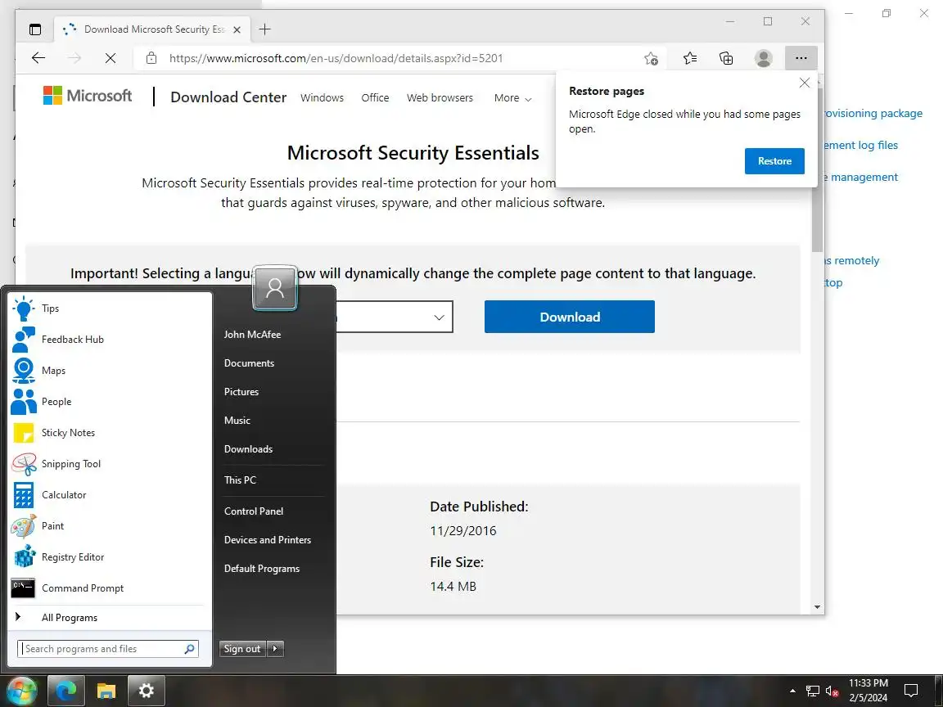Image resolution: width=943 pixels, height=707 pixels.
Task: Open Devices and Printers
Action: click(268, 540)
